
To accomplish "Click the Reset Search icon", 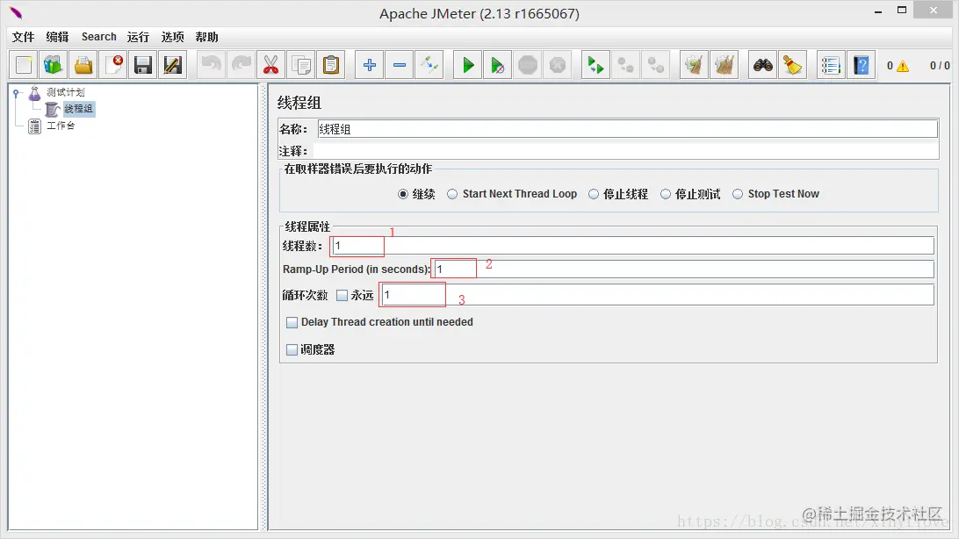I will (x=793, y=65).
